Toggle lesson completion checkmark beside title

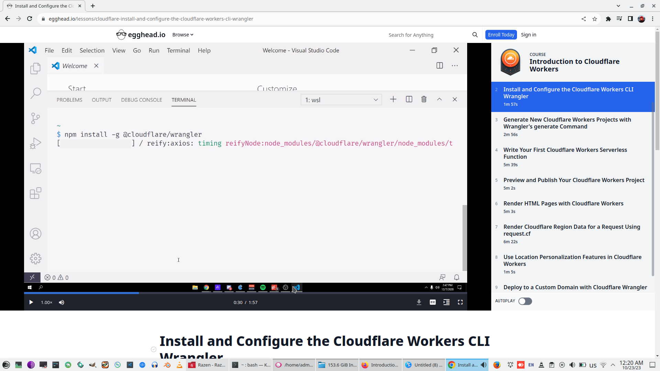(x=154, y=349)
